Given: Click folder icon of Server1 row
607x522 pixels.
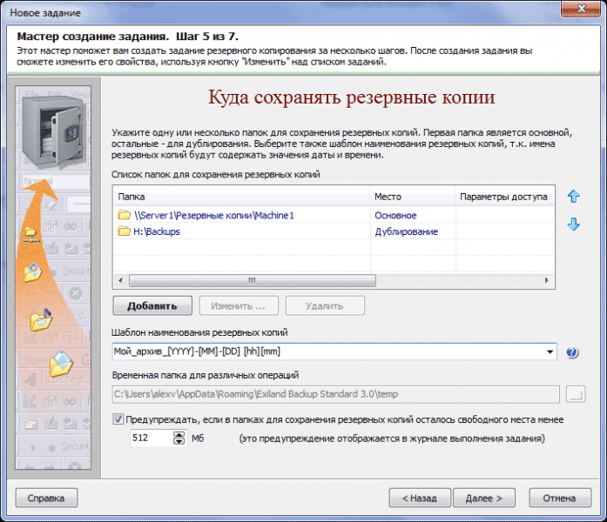Looking at the screenshot, I should (x=125, y=215).
